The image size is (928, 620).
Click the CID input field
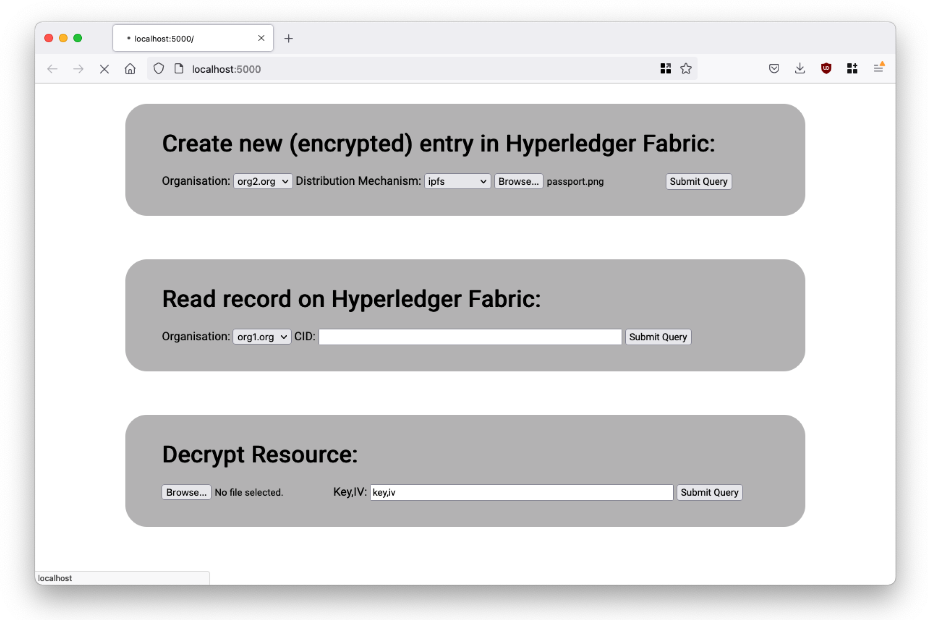coord(470,337)
